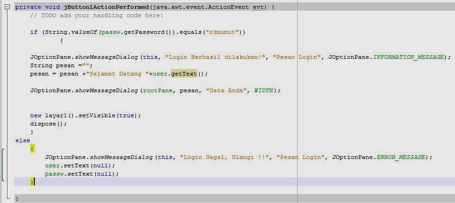
Task: Click the evt parameter name
Action: tap(259, 7)
